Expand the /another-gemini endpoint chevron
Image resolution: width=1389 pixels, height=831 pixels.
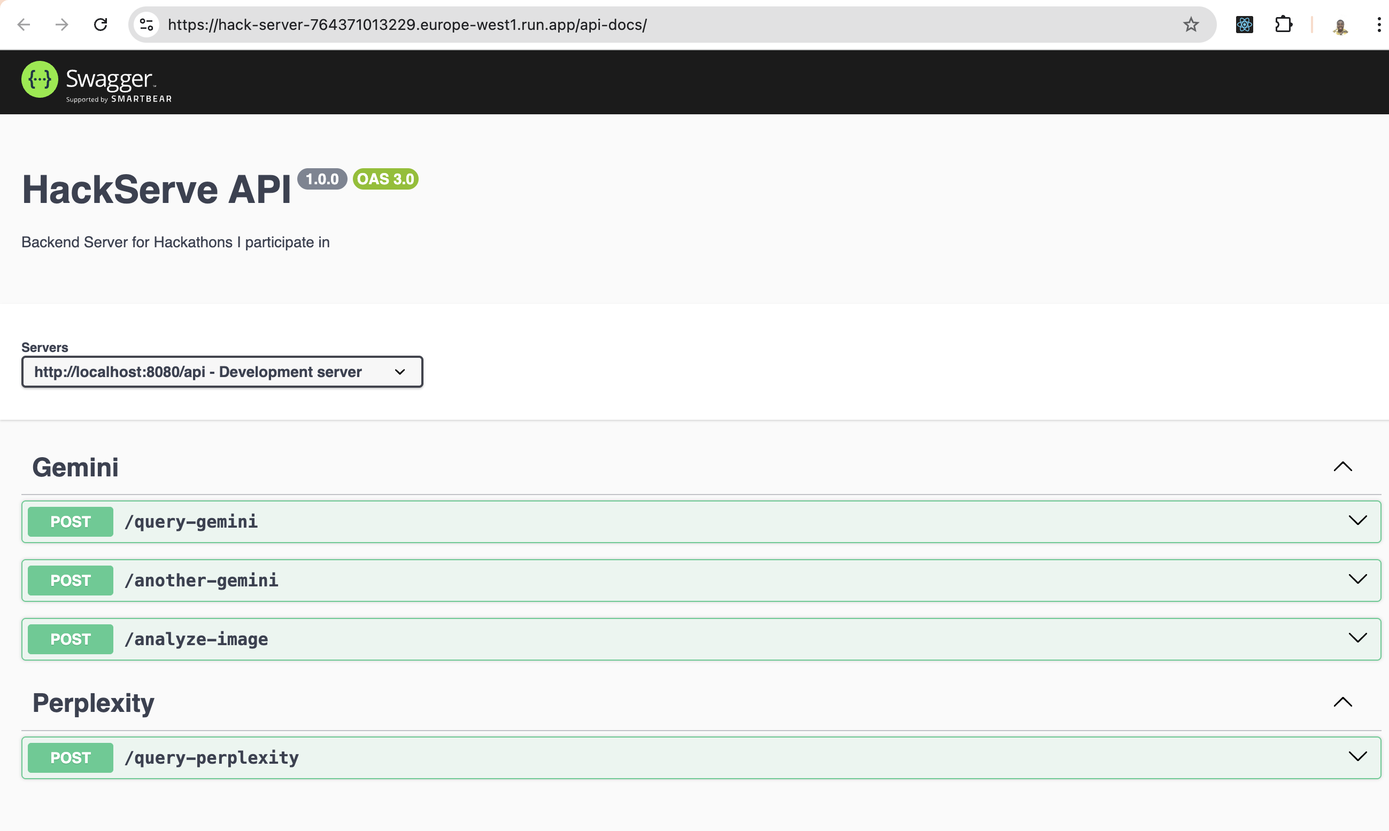(x=1357, y=579)
